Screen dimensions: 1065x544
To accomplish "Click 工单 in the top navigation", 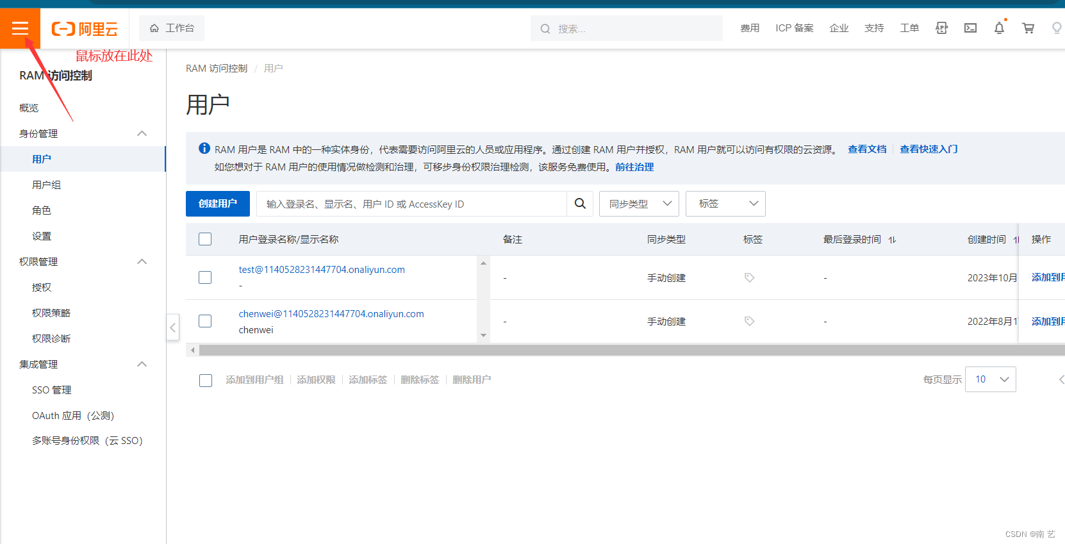I will tap(909, 28).
